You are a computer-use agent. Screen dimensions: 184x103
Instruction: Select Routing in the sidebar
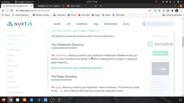[11, 55]
